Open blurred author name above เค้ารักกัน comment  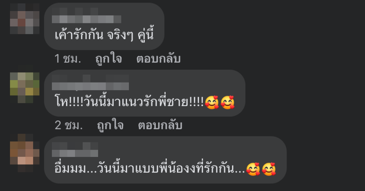click(x=87, y=16)
